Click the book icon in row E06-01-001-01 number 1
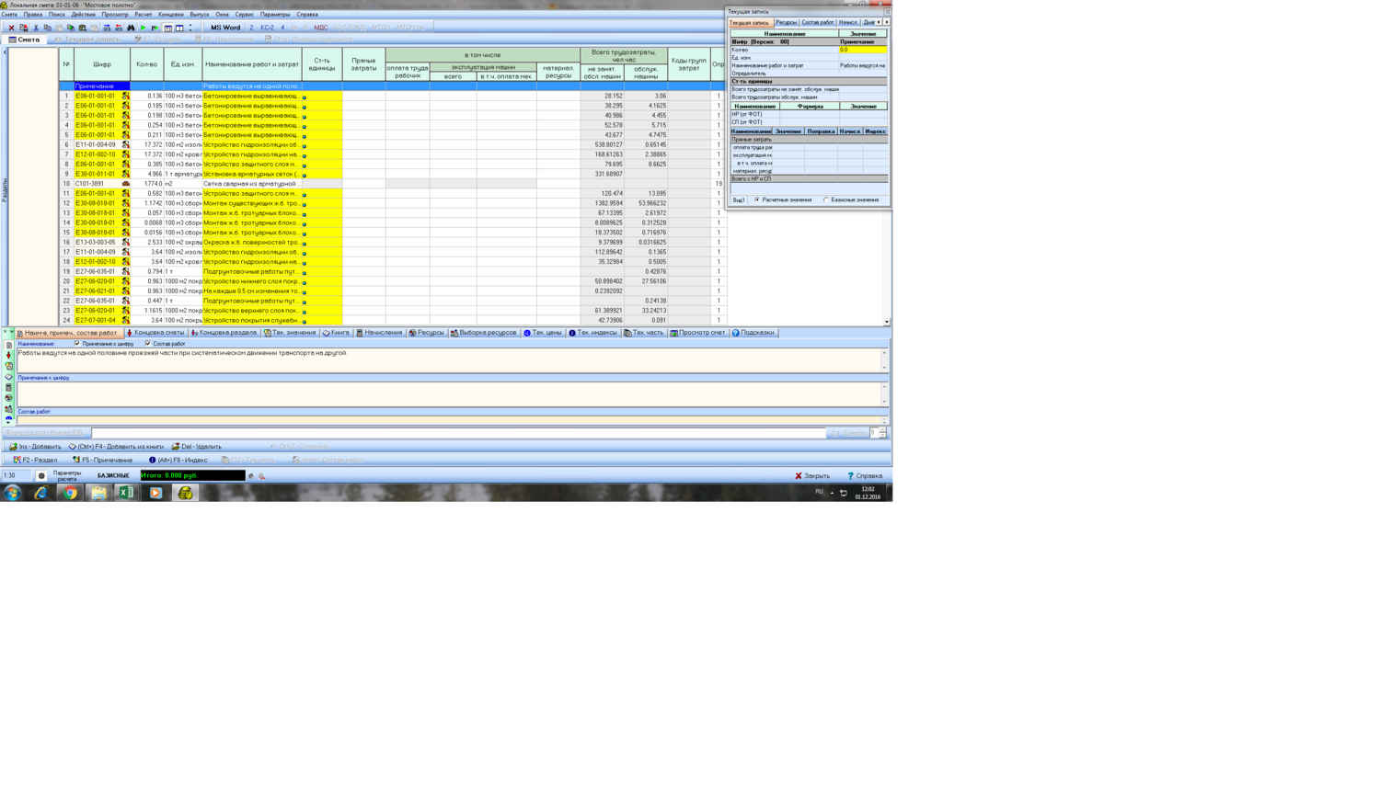Viewport: 1380px width, 786px height. click(126, 96)
